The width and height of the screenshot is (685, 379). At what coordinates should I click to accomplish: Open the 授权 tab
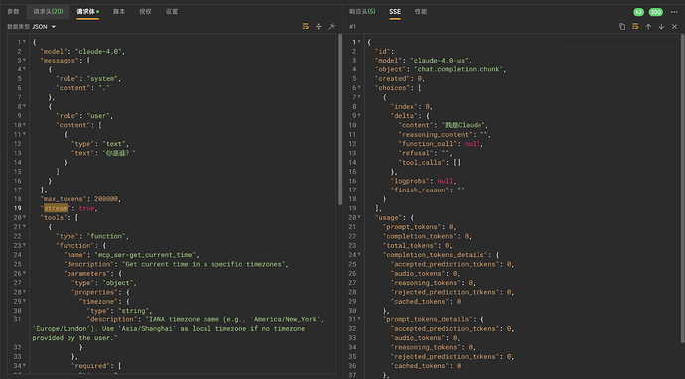(146, 11)
